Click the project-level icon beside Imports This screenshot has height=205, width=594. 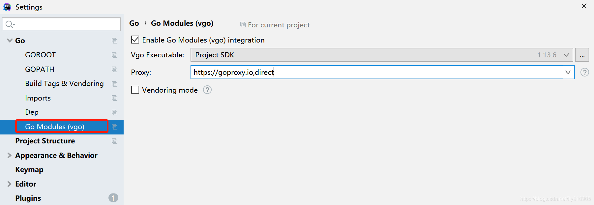114,98
